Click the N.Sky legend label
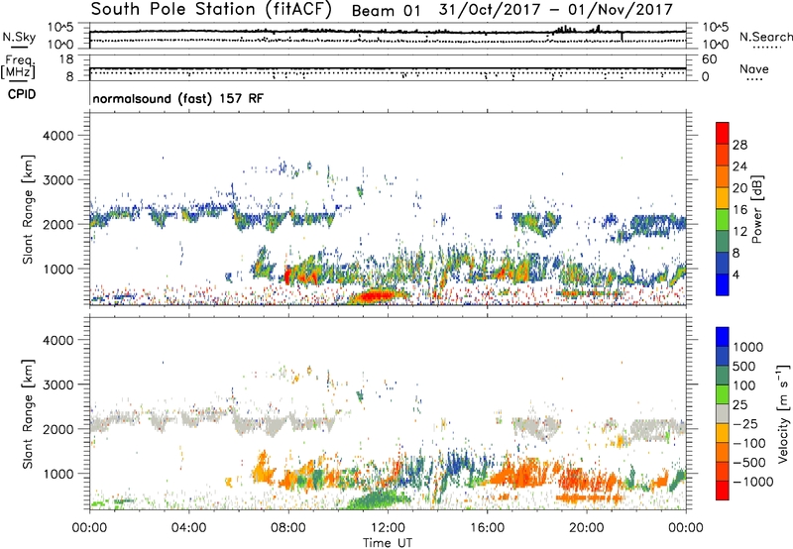 19,37
